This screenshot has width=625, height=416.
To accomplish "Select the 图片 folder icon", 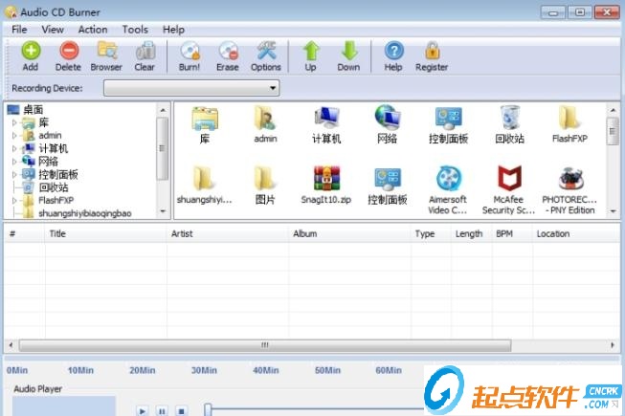I will (265, 178).
